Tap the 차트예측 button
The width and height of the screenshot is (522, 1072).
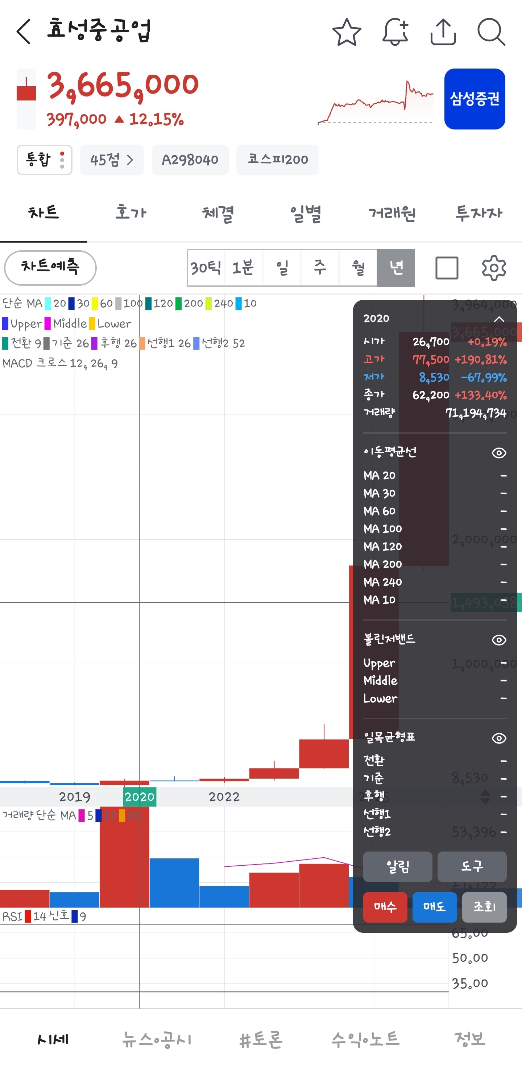click(50, 268)
